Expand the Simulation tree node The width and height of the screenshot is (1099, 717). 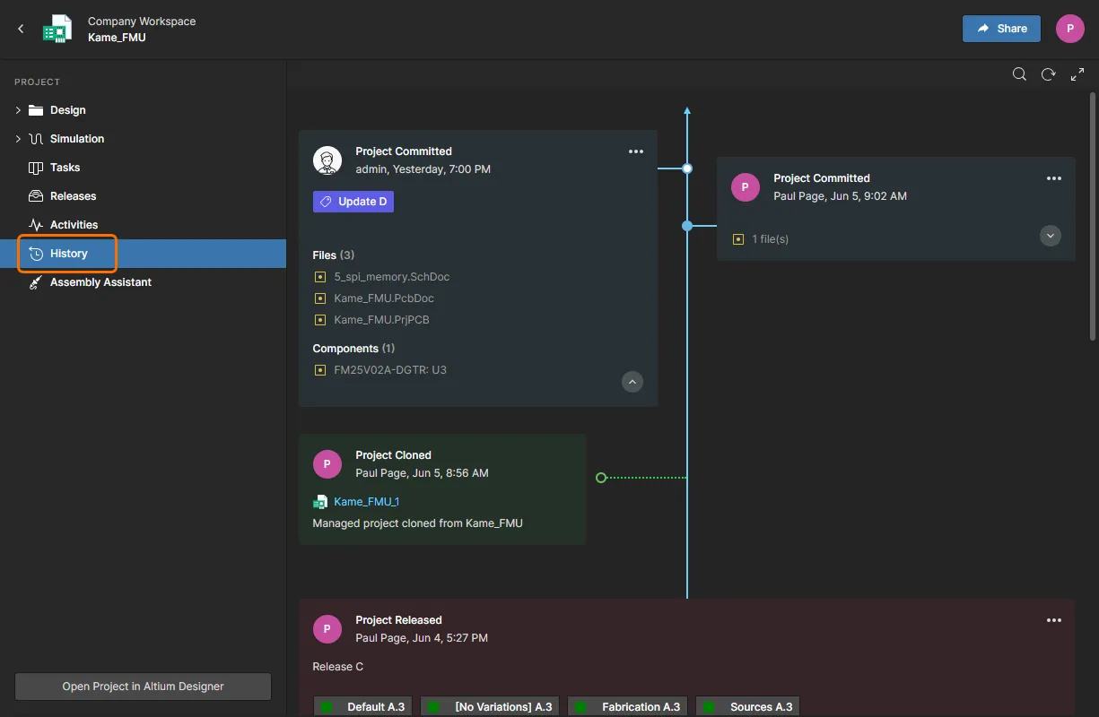(x=18, y=139)
